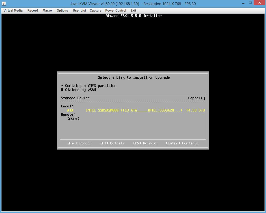Click the (F1) Details option
This screenshot has height=213, width=266.
click(112, 143)
